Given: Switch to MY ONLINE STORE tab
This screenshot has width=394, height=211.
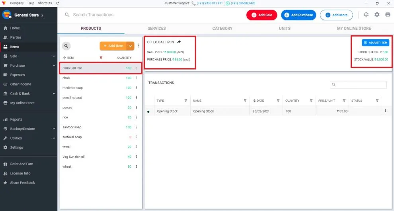Looking at the screenshot, I should (354, 28).
